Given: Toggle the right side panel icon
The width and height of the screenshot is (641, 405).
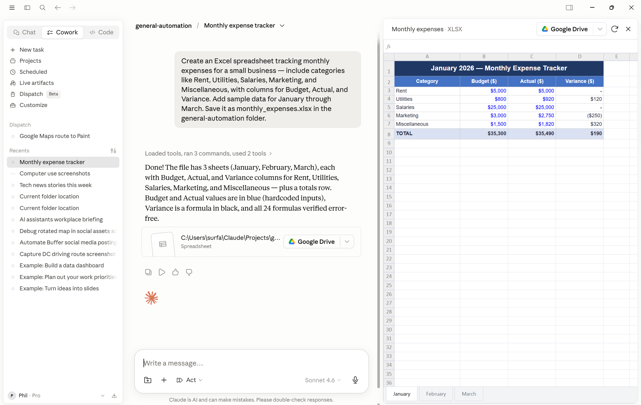Looking at the screenshot, I should (569, 8).
